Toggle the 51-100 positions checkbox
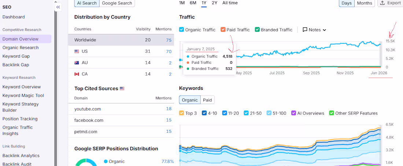The height and width of the screenshot is (166, 403). pos(269,113)
